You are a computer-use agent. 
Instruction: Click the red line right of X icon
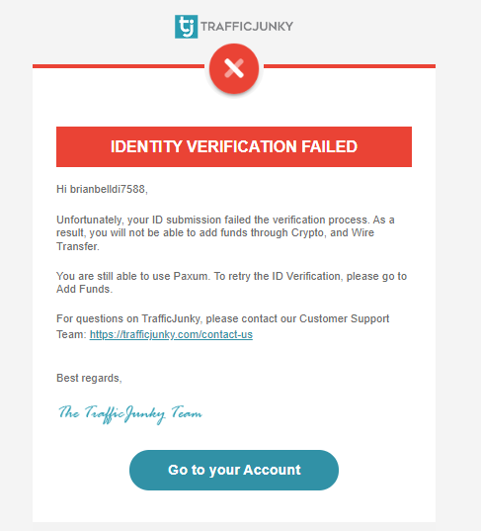(350, 66)
